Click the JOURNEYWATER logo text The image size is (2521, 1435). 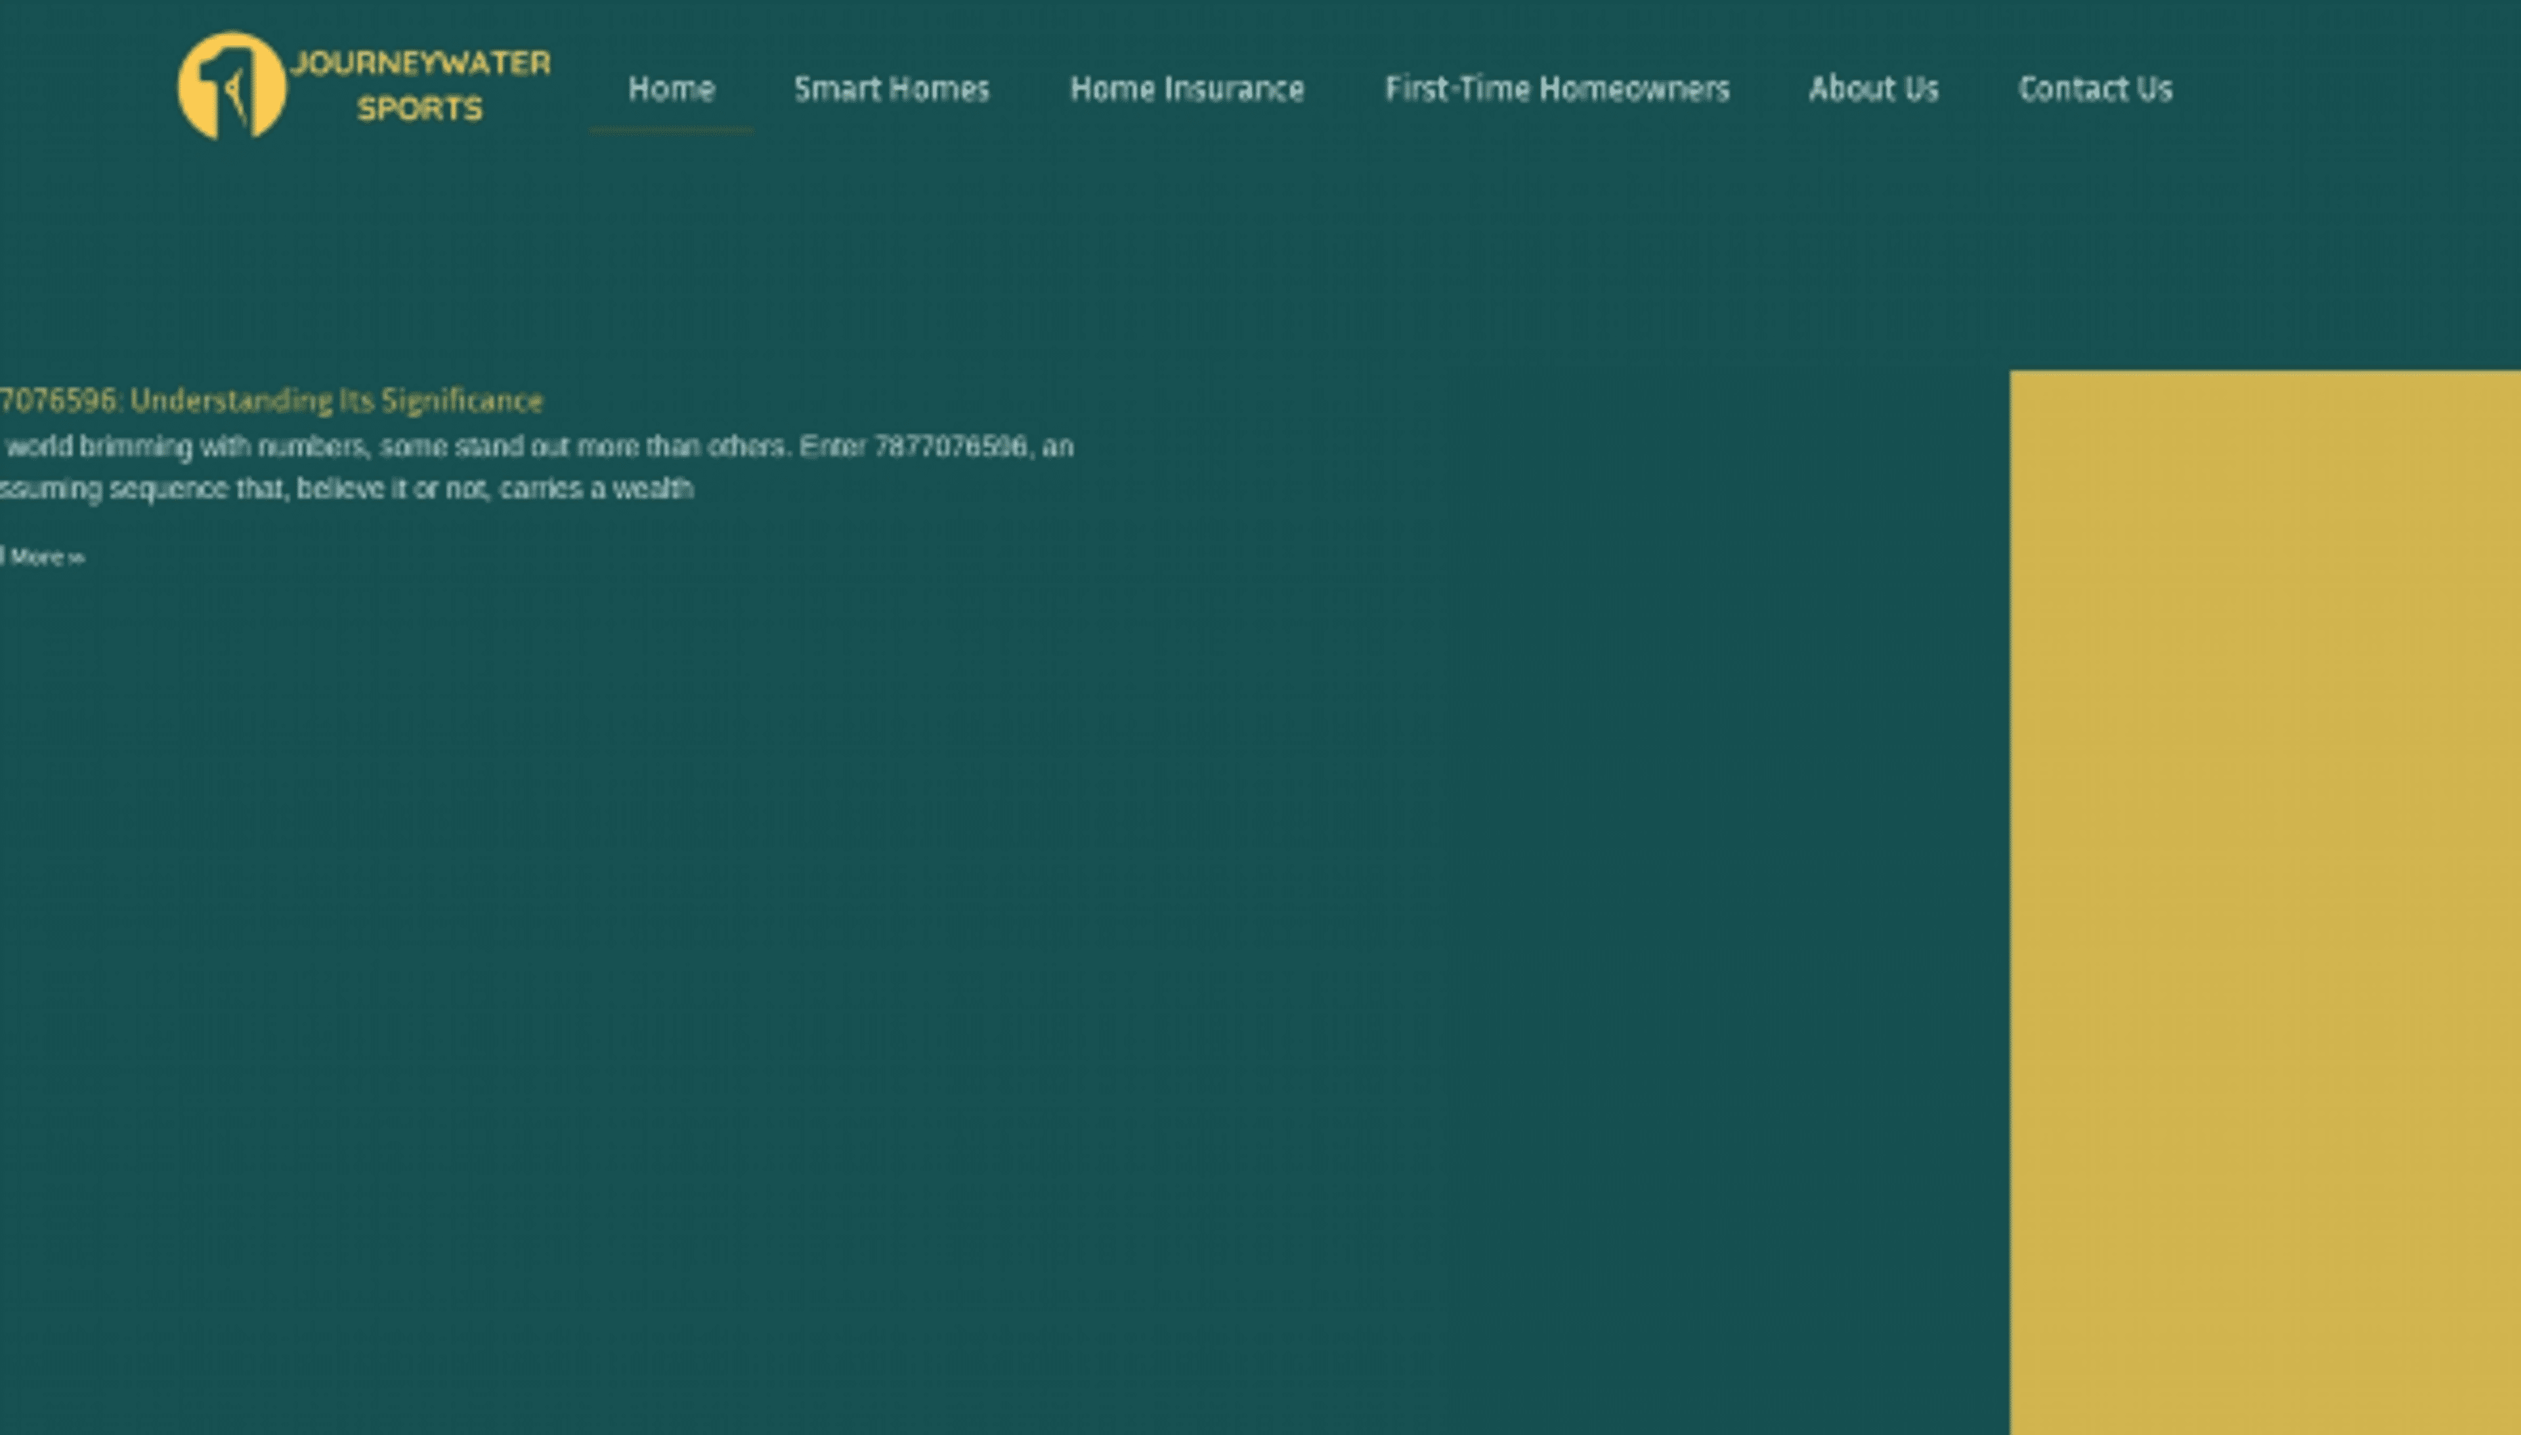[x=421, y=63]
